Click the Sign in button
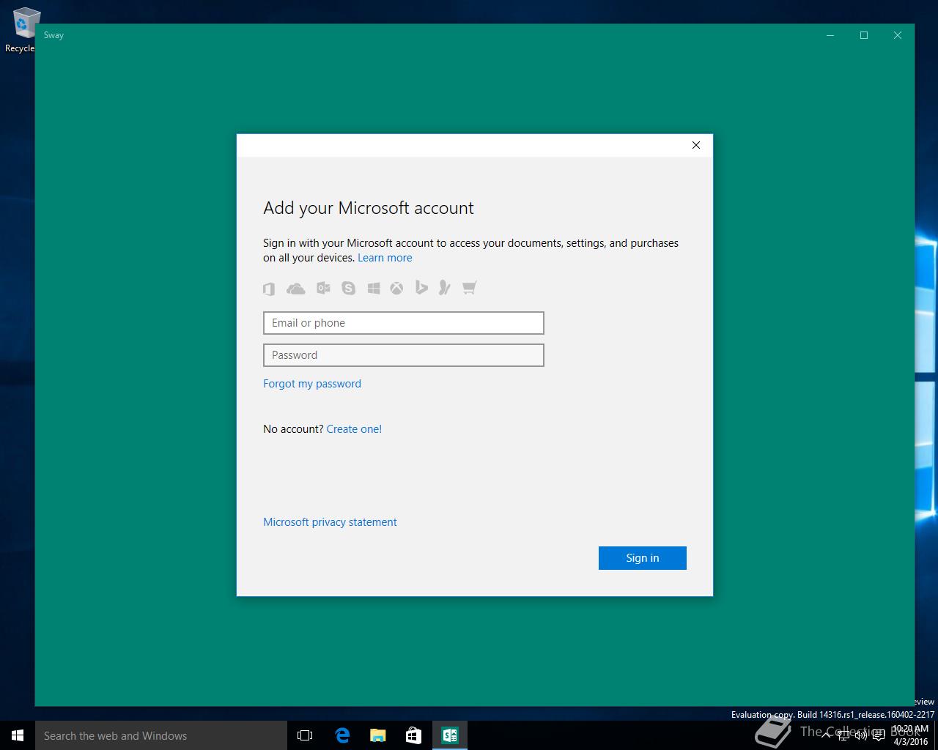The height and width of the screenshot is (750, 938). point(643,558)
